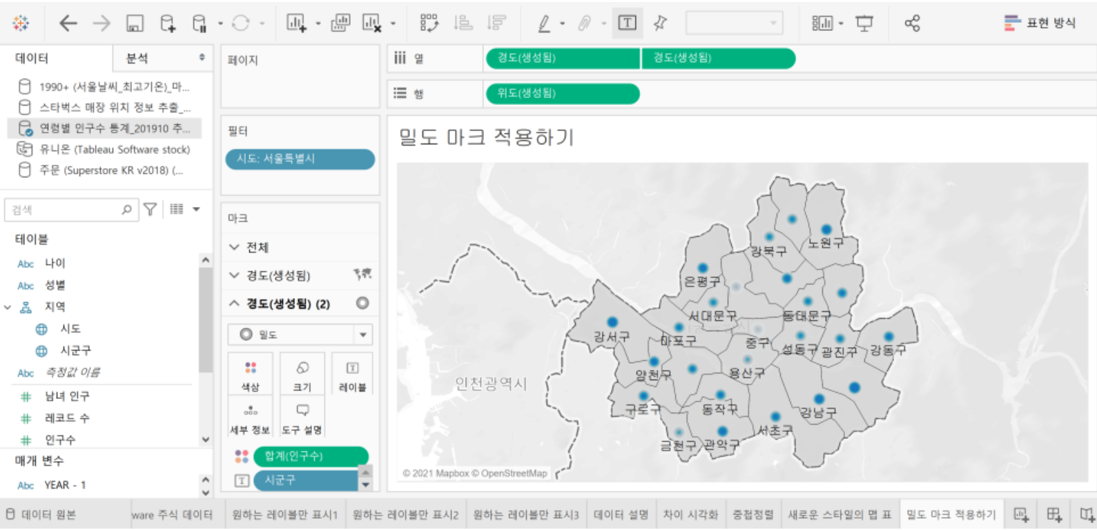Open the 레이블 label marks button

pyautogui.click(x=352, y=374)
